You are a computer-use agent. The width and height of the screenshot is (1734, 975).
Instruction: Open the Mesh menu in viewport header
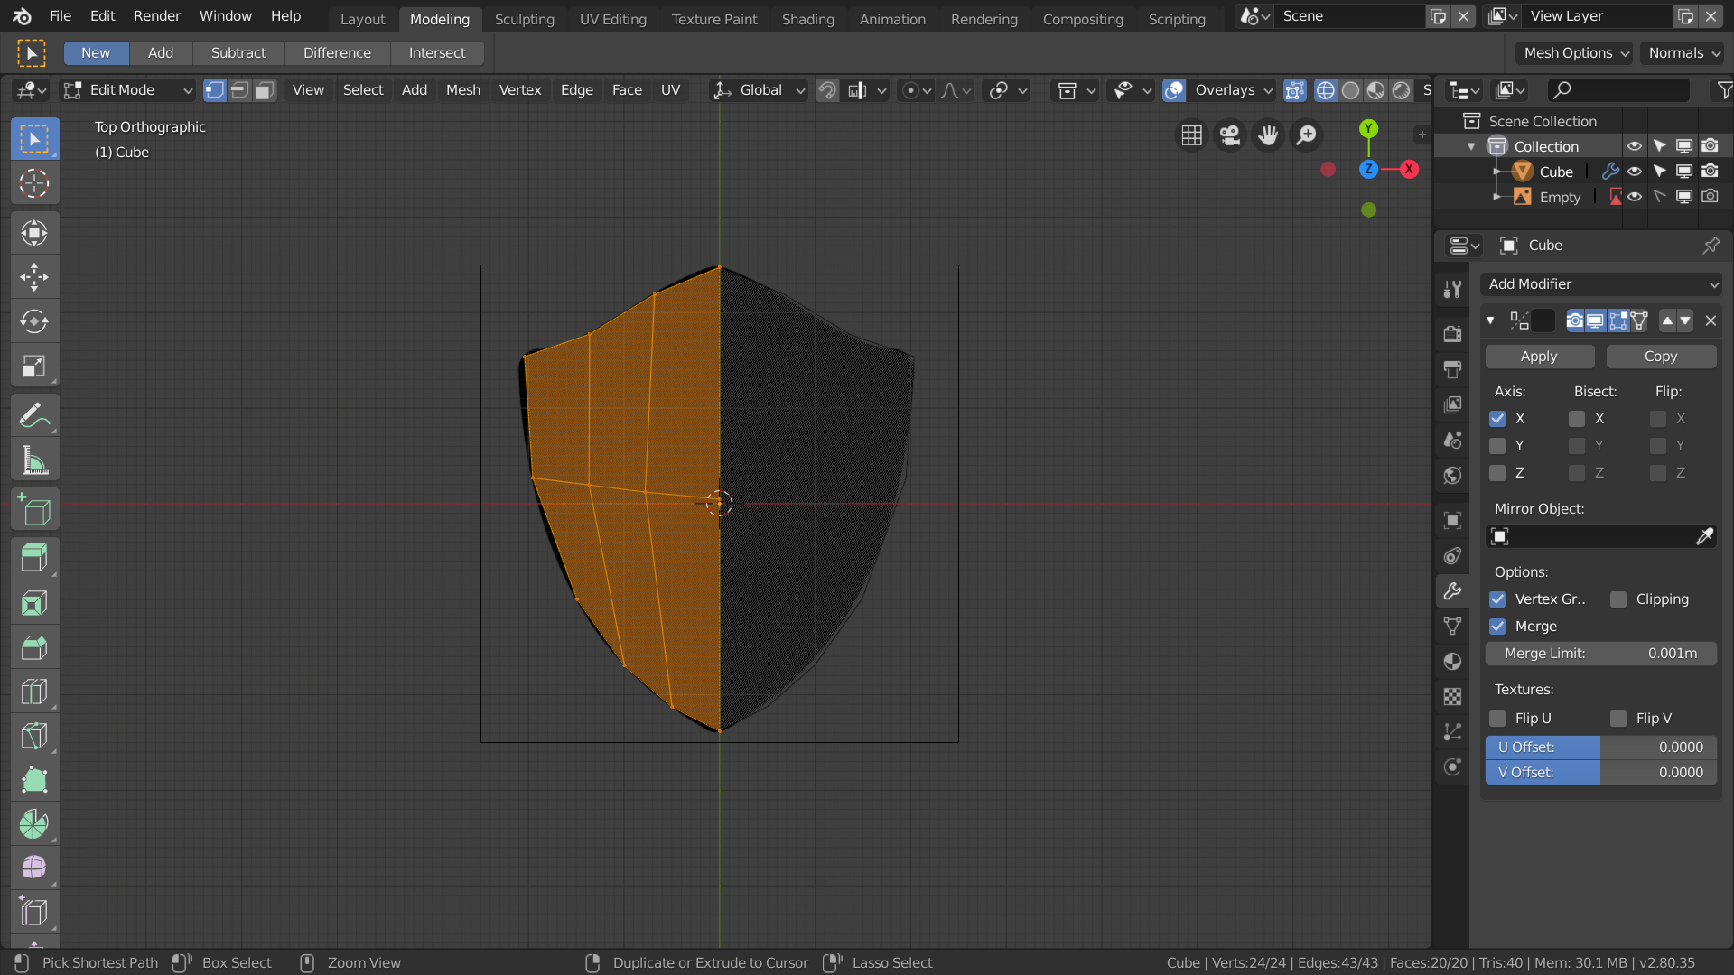pyautogui.click(x=463, y=89)
